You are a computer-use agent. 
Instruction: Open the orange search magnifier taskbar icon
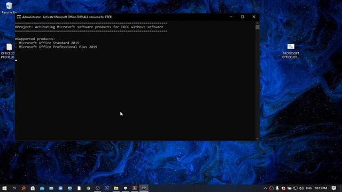(x=24, y=188)
